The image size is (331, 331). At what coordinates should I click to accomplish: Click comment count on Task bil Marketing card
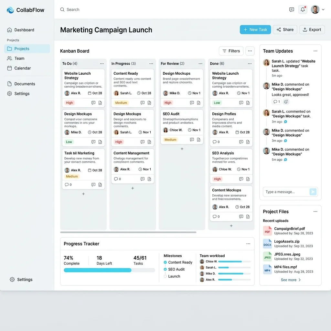tap(68, 185)
